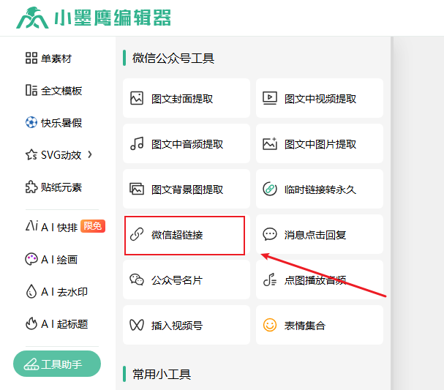
Task: Click the 消息点击回复 chat bubble icon
Action: (270, 234)
